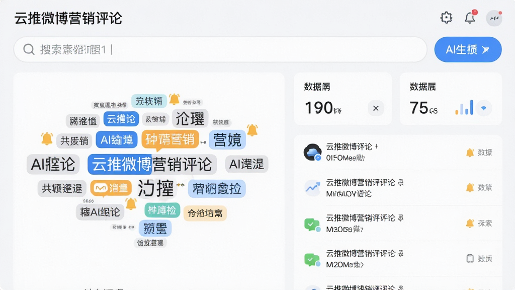Open the user avatar menu
The height and width of the screenshot is (290, 515).
pyautogui.click(x=494, y=18)
